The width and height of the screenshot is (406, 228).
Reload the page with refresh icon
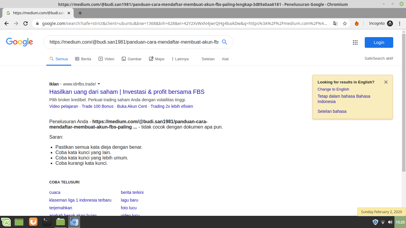26,23
